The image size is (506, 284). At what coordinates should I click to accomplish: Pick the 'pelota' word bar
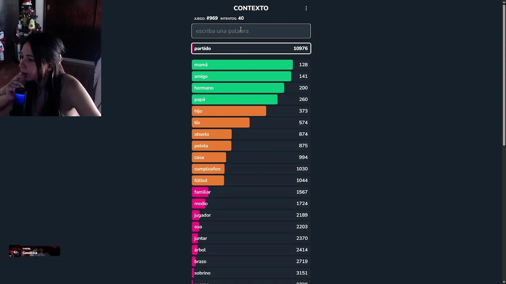coord(211,146)
